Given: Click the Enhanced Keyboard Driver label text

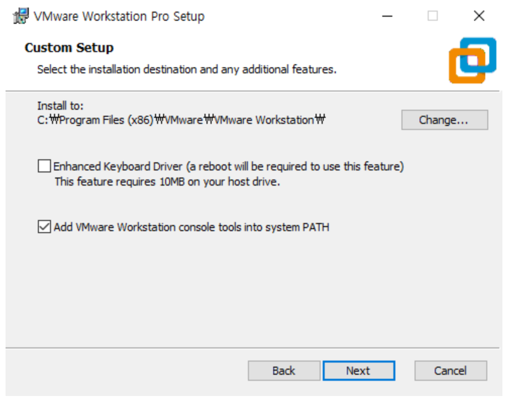Looking at the screenshot, I should pyautogui.click(x=228, y=166).
